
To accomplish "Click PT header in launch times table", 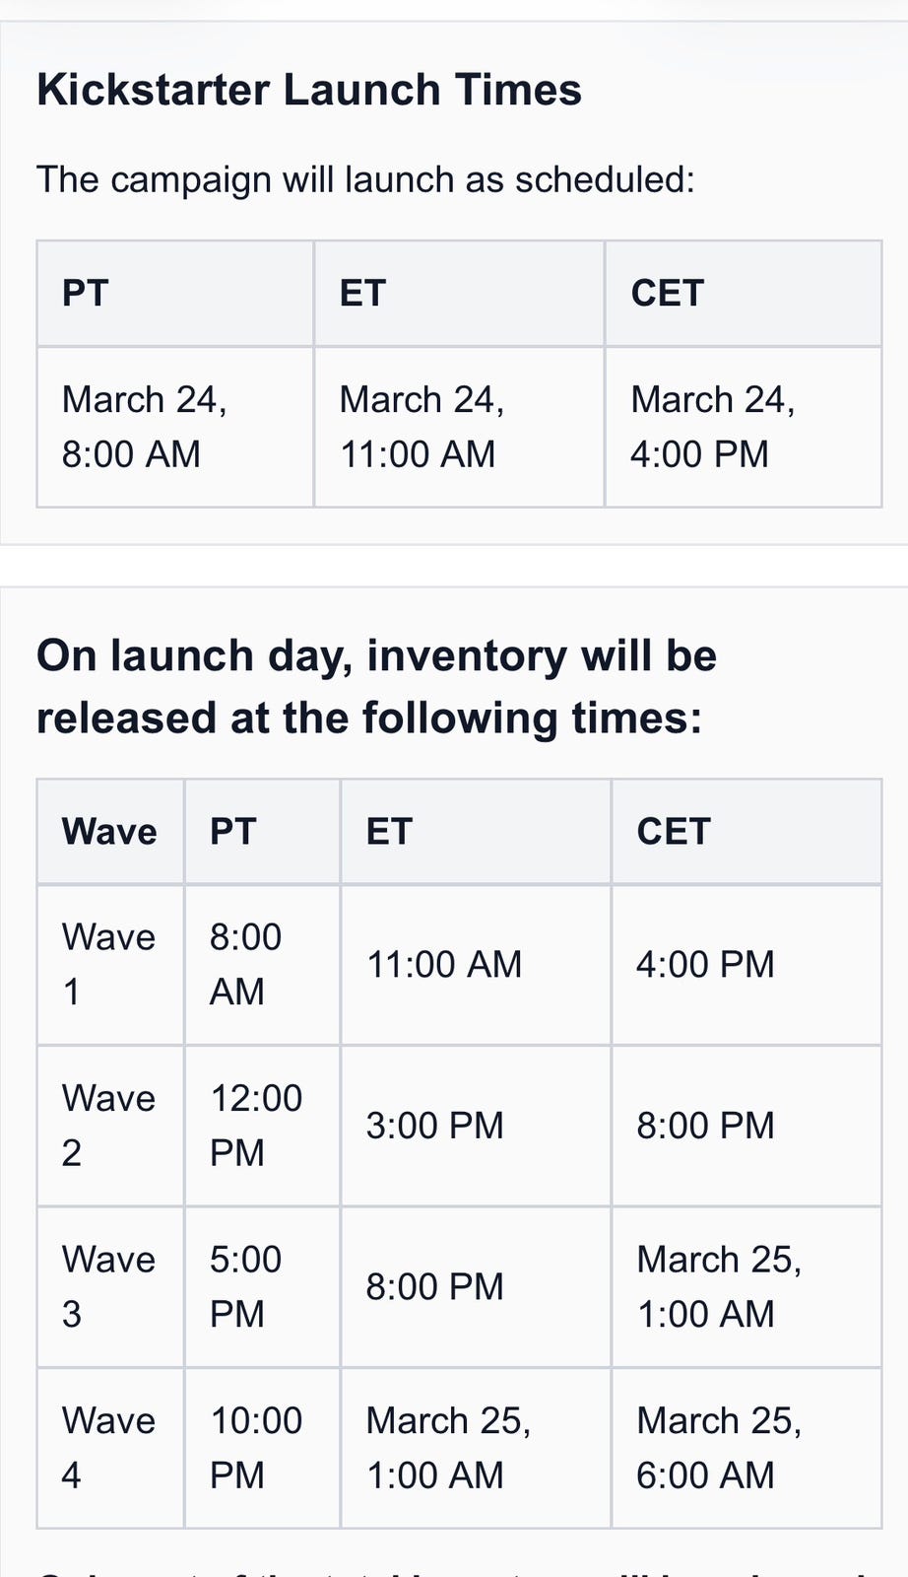I will 86,294.
